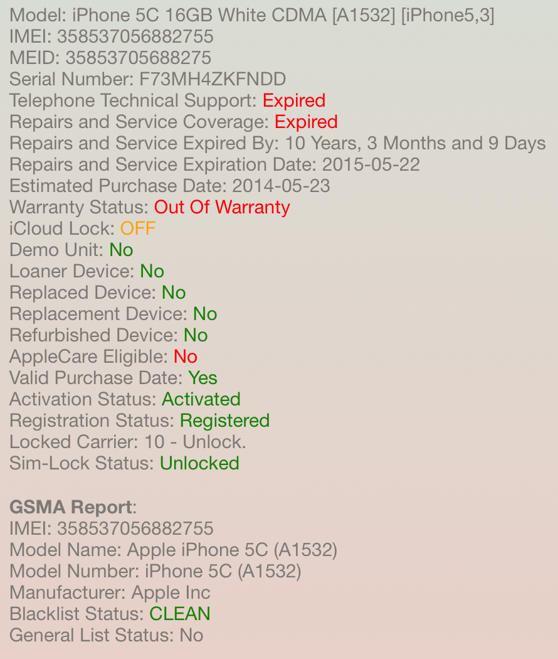Click the green Unlocked Sim-Lock status

(x=199, y=463)
